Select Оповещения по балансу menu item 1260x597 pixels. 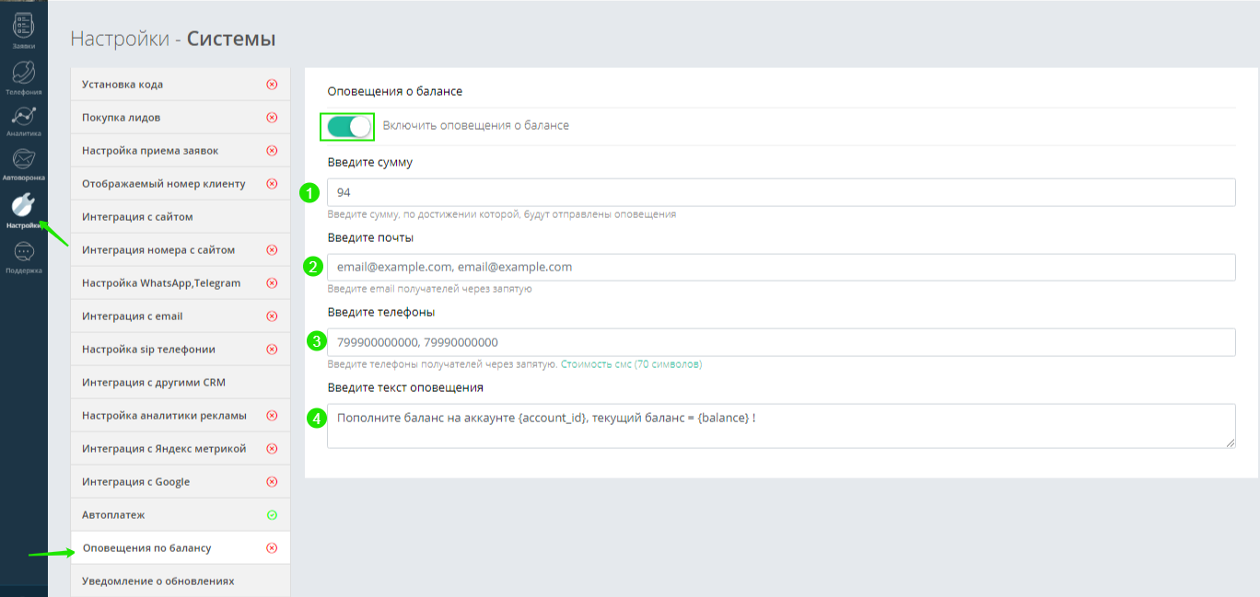[x=181, y=548]
